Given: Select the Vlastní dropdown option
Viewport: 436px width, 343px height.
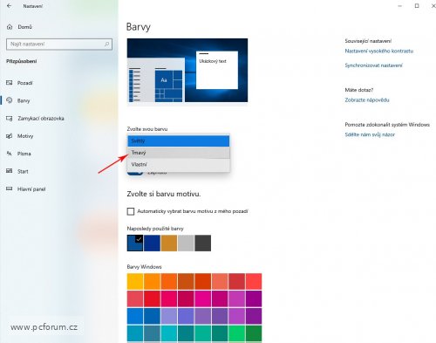Looking at the screenshot, I should point(179,165).
